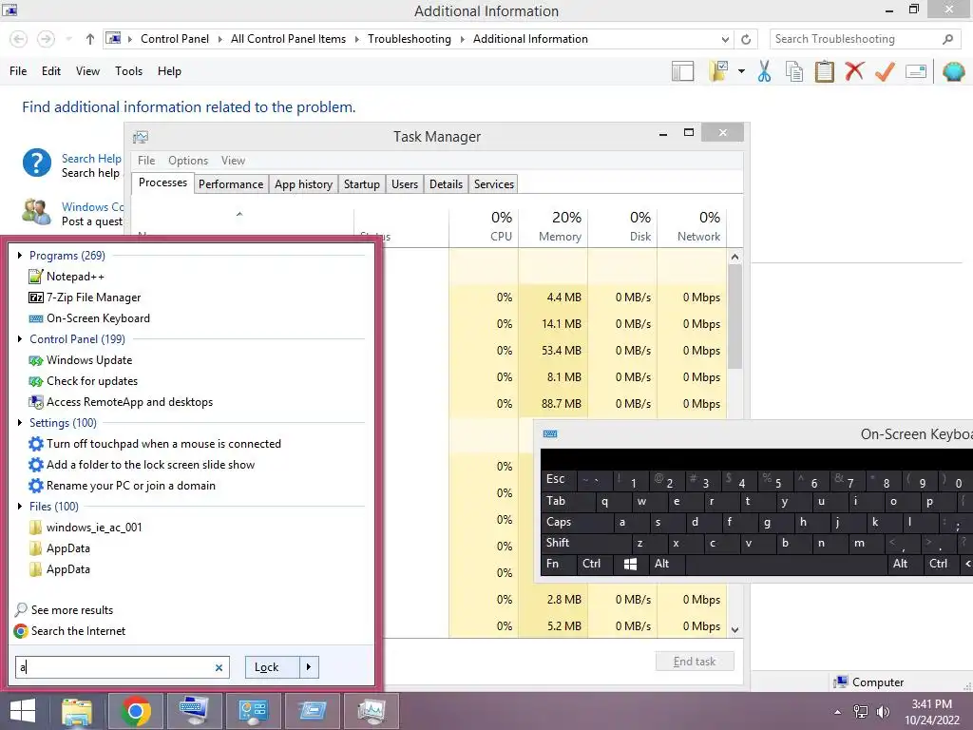Click the globe icon in toolbar
The width and height of the screenshot is (973, 730).
[954, 71]
